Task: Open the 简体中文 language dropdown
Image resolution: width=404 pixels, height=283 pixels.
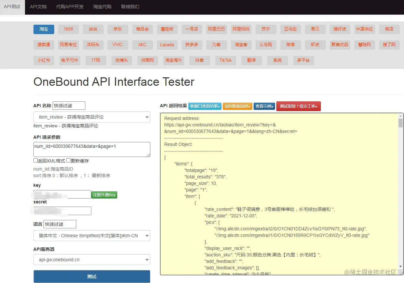Action: 92,236
